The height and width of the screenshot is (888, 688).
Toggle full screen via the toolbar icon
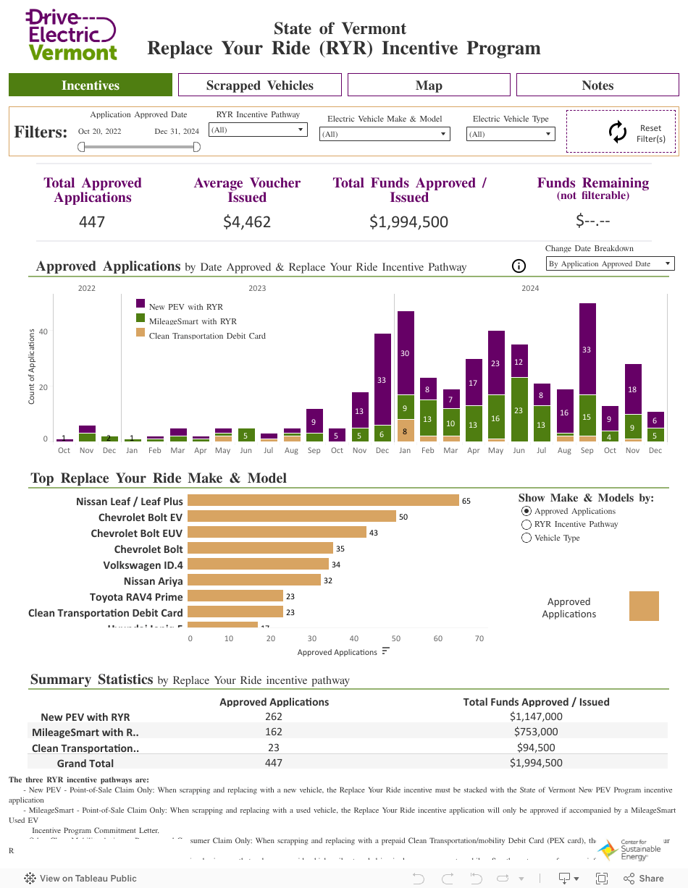602,878
